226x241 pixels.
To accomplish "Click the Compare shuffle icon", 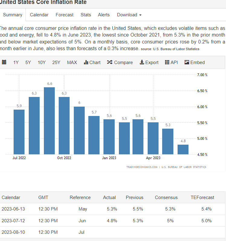I will point(110,62).
